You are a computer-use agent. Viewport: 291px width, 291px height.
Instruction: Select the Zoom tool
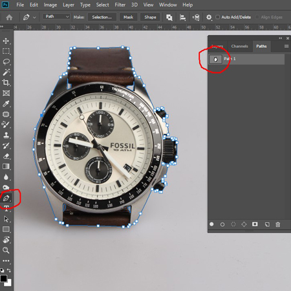(6, 250)
